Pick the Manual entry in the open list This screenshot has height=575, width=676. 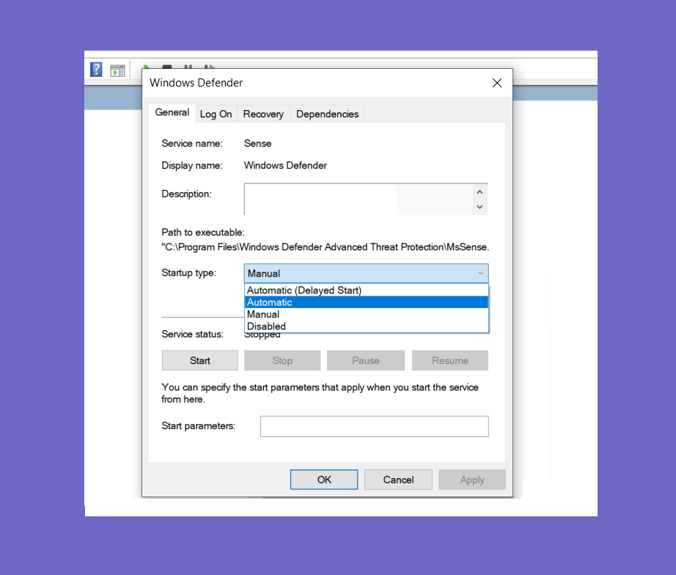click(x=366, y=315)
